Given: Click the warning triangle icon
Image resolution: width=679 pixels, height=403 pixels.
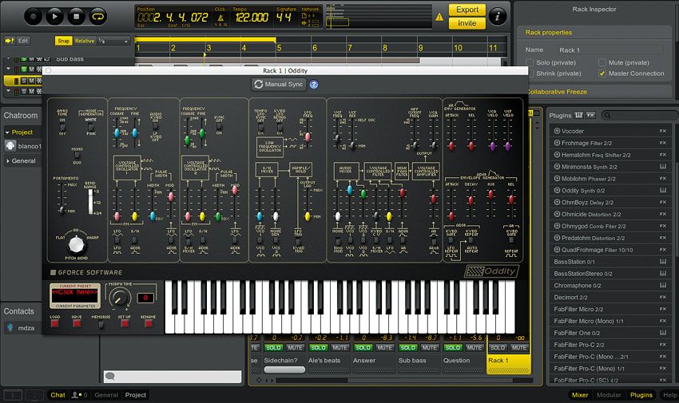Looking at the screenshot, I should (x=439, y=17).
